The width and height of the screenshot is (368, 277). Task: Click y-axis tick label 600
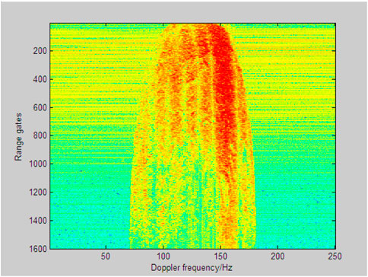click(x=40, y=107)
